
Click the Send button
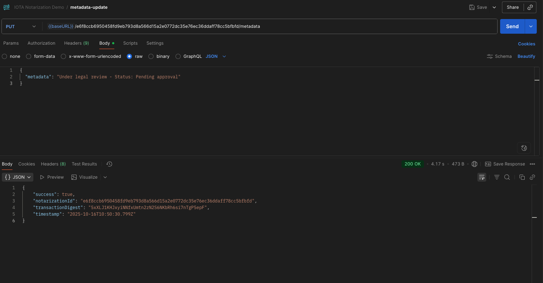[x=512, y=26]
